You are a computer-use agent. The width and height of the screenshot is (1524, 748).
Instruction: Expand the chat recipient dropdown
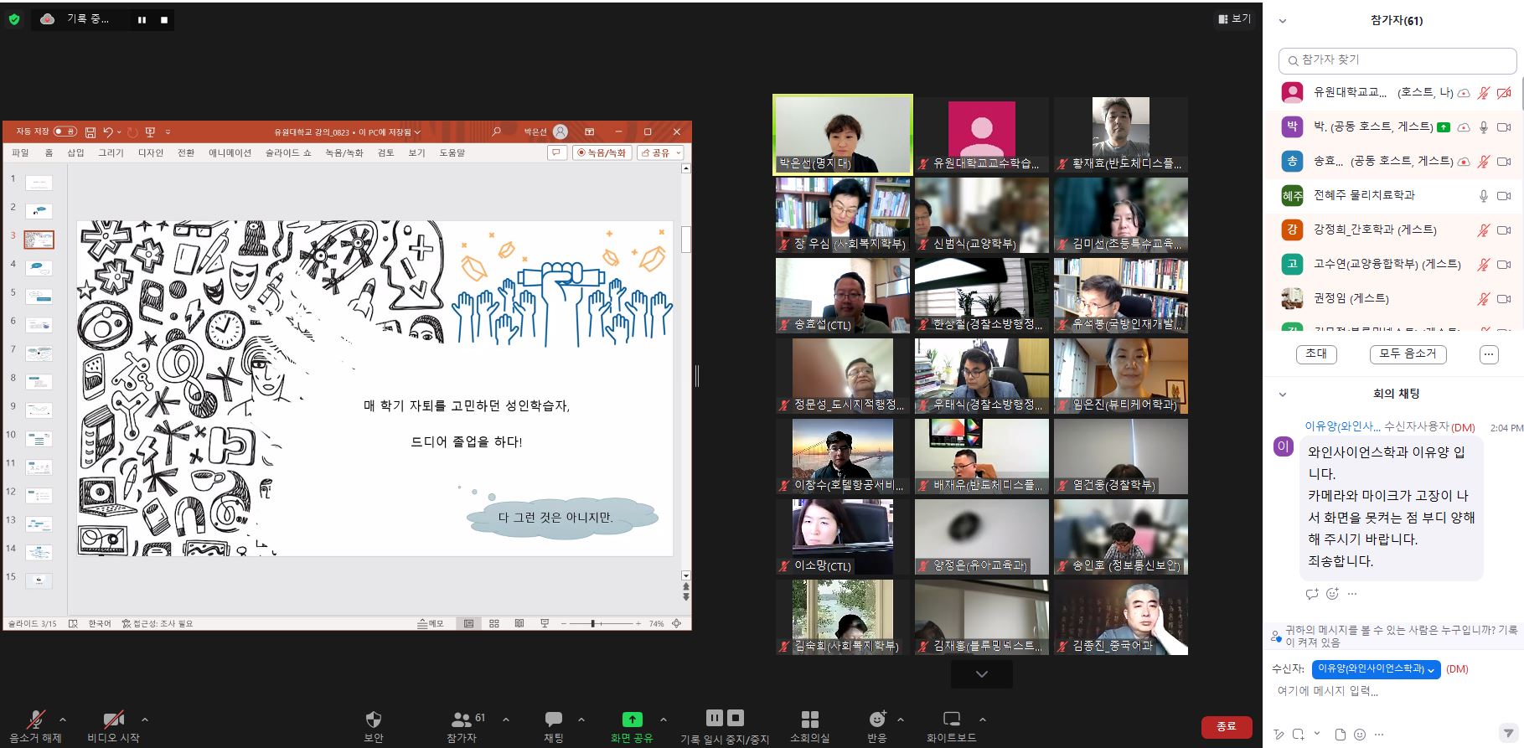click(1376, 669)
